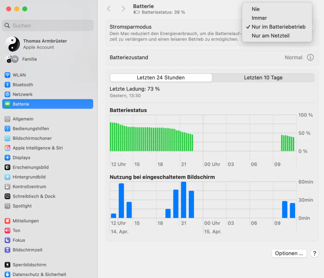Open Fokus moon icon in sidebar
The image size is (324, 278).
(x=7, y=240)
